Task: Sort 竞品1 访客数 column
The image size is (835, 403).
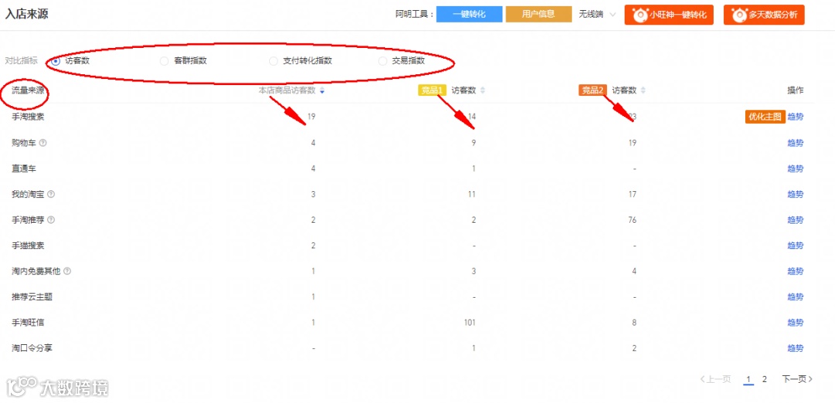Action: pos(482,91)
